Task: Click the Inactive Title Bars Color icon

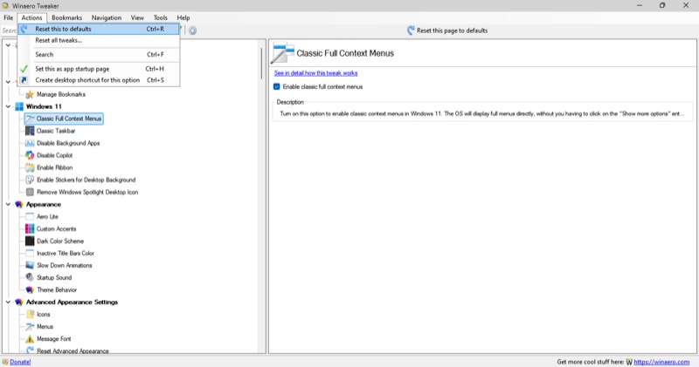Action: (30, 253)
